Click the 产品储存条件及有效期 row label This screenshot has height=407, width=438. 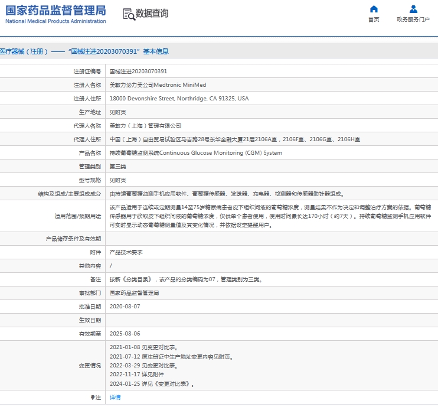pos(73,239)
